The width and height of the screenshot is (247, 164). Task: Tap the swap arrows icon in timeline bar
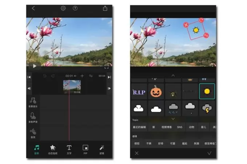(91, 76)
